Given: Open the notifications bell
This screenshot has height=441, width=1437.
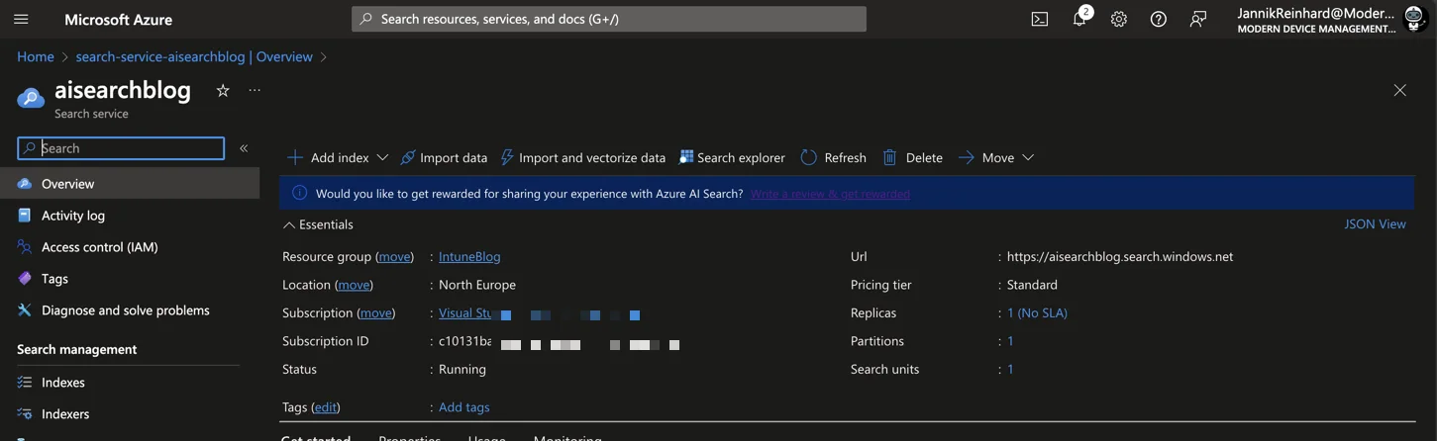Looking at the screenshot, I should tap(1080, 18).
